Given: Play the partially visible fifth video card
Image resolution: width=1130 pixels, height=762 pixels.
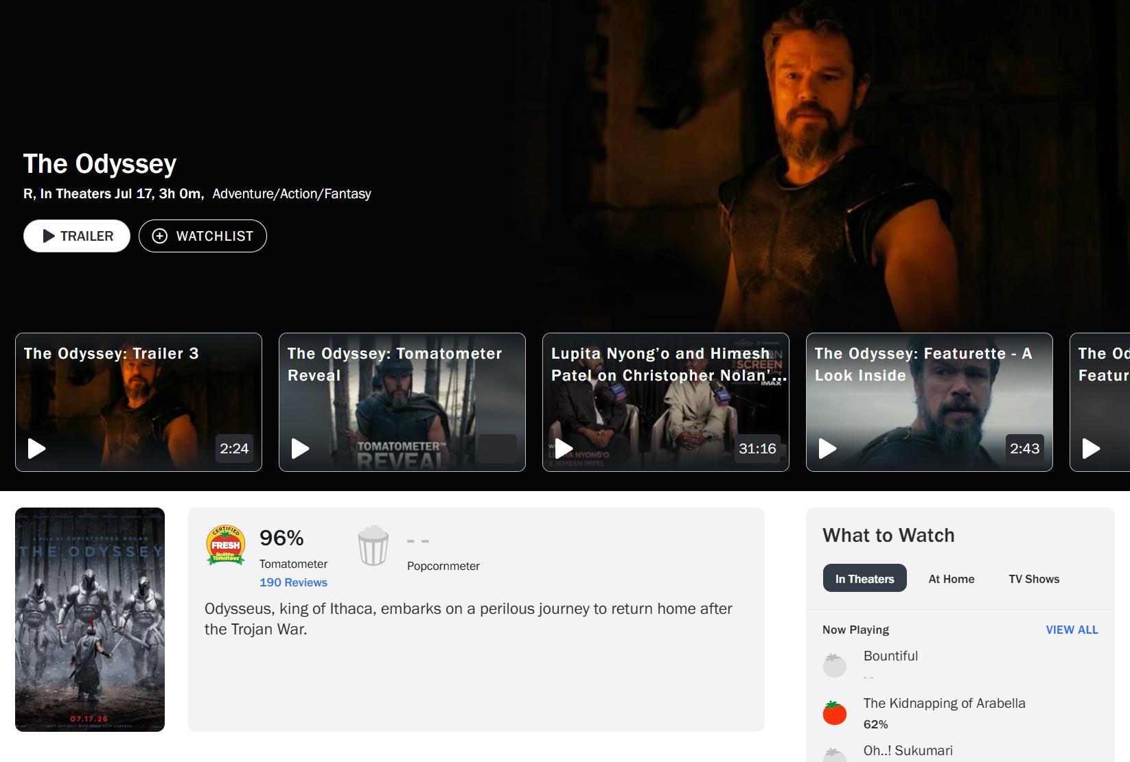Looking at the screenshot, I should click(x=1091, y=449).
